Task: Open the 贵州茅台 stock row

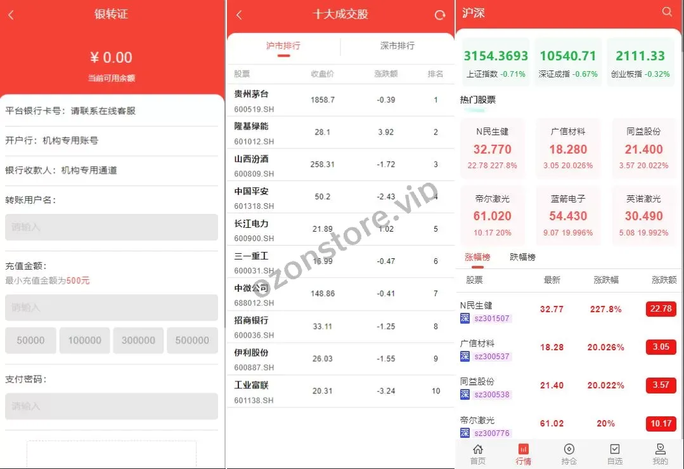Action: point(340,100)
